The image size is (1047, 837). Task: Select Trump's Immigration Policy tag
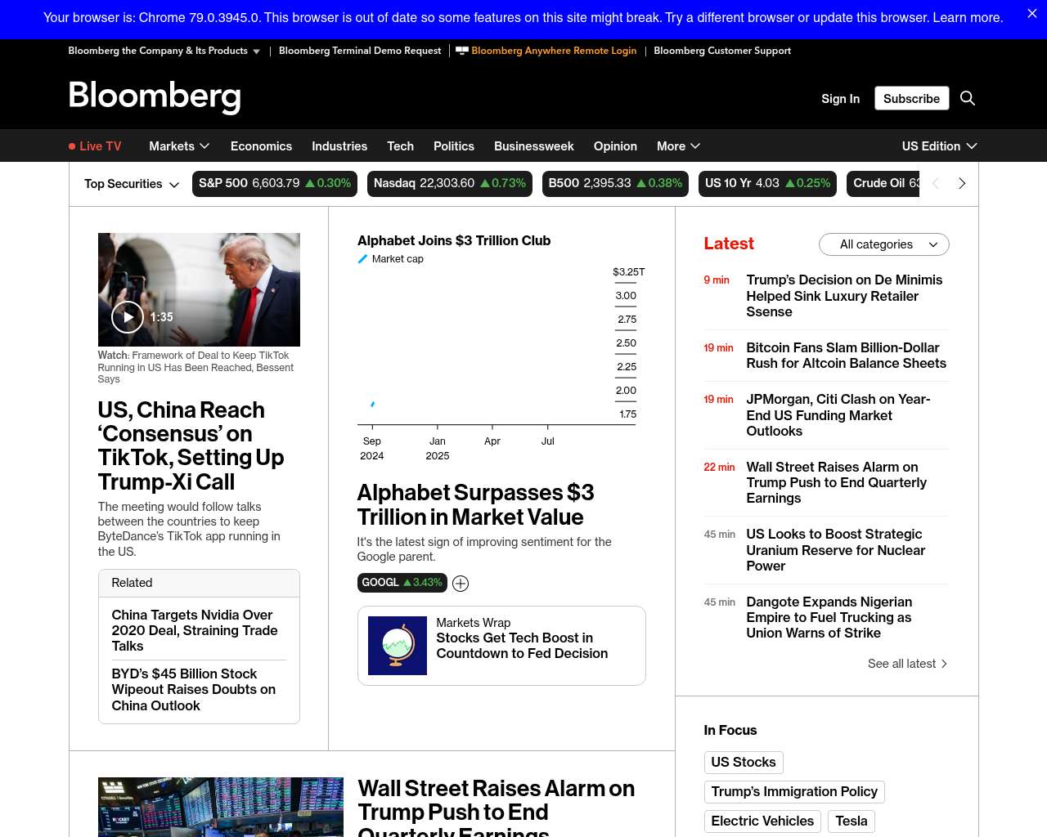pyautogui.click(x=794, y=792)
